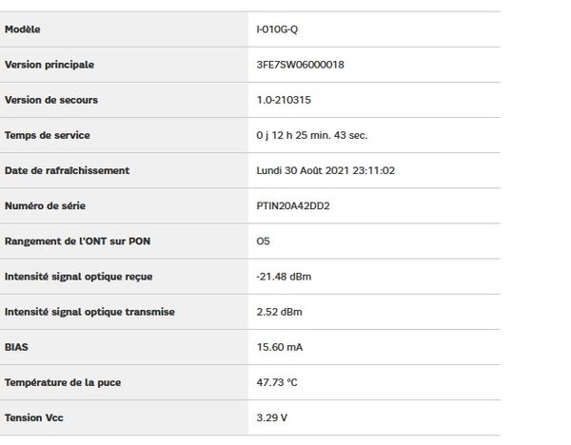This screenshot has width=571, height=445.
Task: Select the BIAS value 15.60 mA
Action: (x=279, y=347)
